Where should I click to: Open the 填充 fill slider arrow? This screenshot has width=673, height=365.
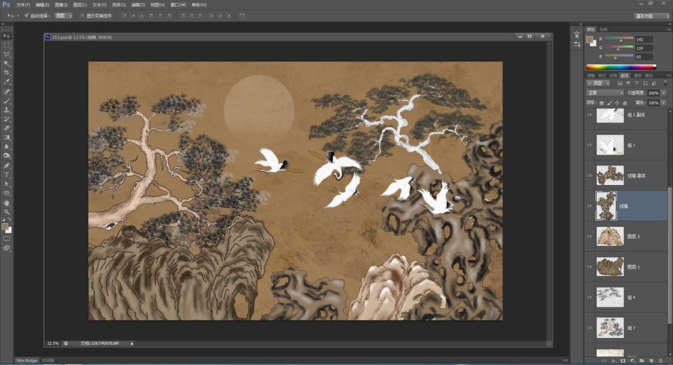663,103
